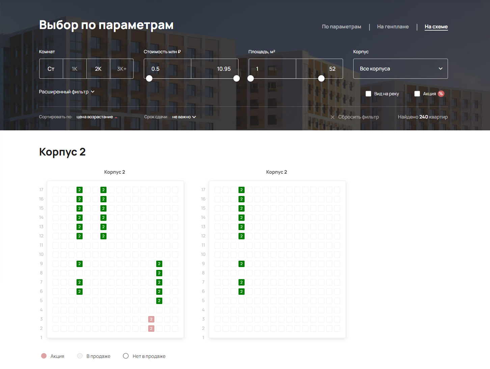The image size is (490, 369).
Task: Select floor 5 green apartment, left building
Action: click(159, 301)
